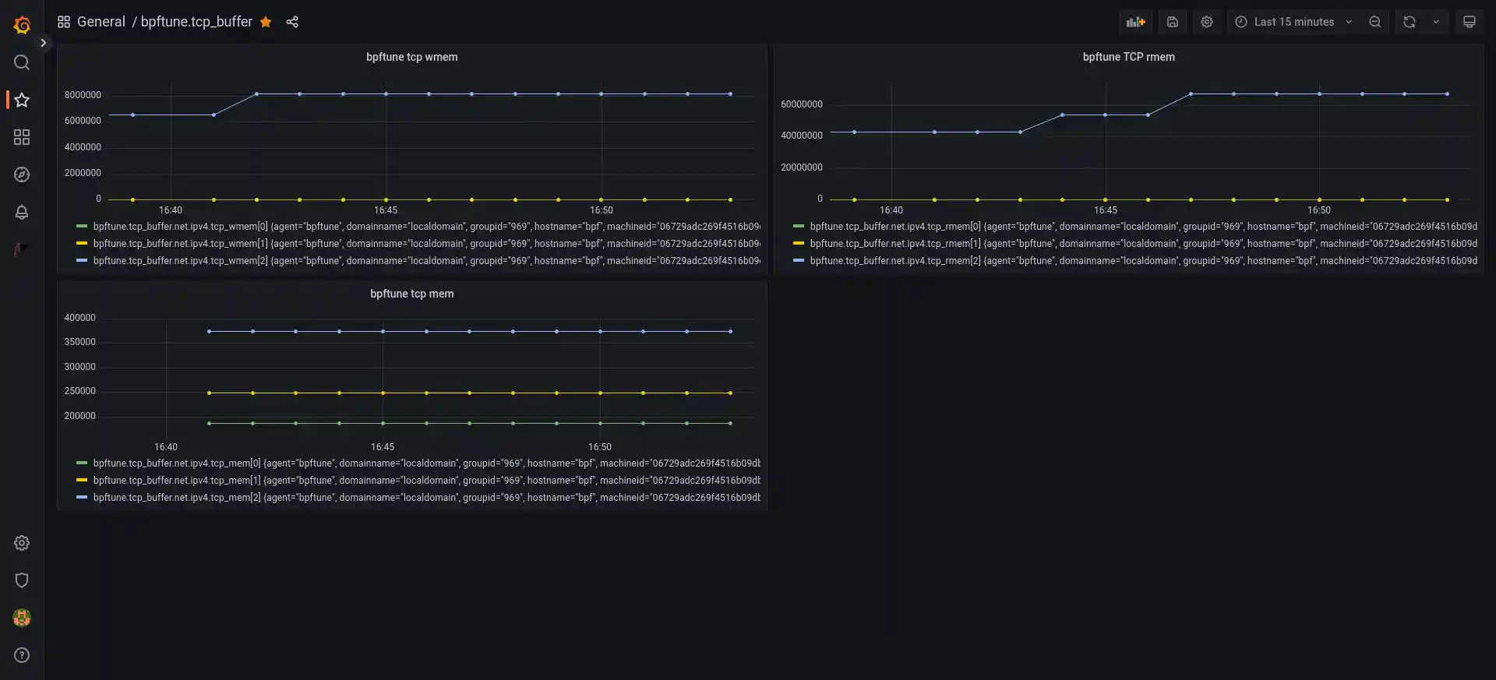Toggle star to unmark dashboard as favorite
The width and height of the screenshot is (1496, 680).
click(266, 22)
